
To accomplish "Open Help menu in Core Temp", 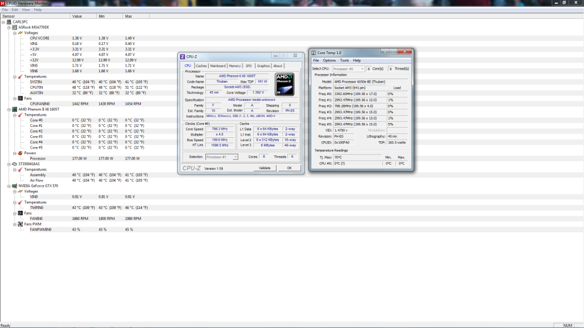I will (357, 60).
